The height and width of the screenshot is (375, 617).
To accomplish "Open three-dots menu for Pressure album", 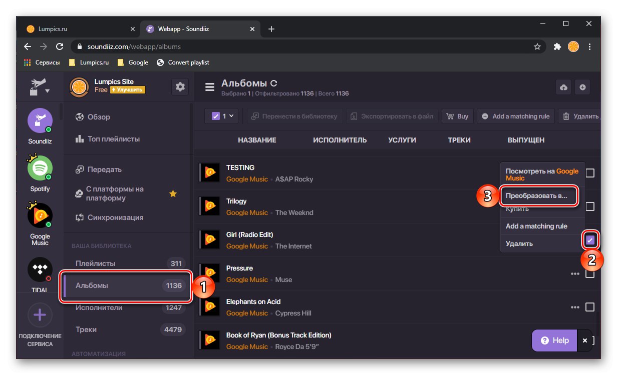I will point(575,273).
